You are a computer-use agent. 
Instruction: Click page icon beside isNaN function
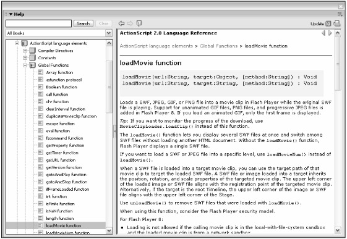[x=40, y=211]
